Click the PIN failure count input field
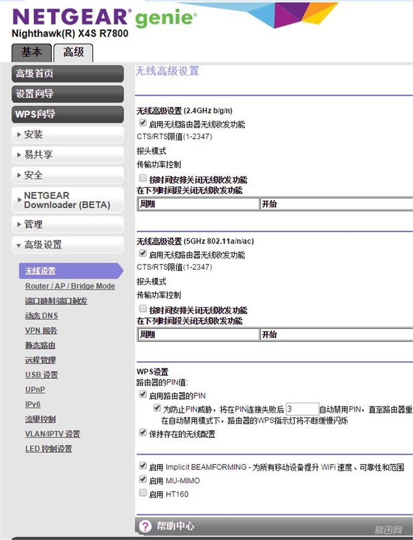 303,408
